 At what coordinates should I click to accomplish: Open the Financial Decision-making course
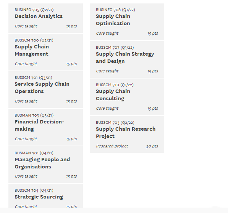tap(45, 127)
